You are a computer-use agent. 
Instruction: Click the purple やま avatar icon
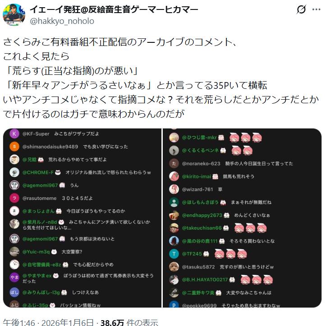[14, 277]
